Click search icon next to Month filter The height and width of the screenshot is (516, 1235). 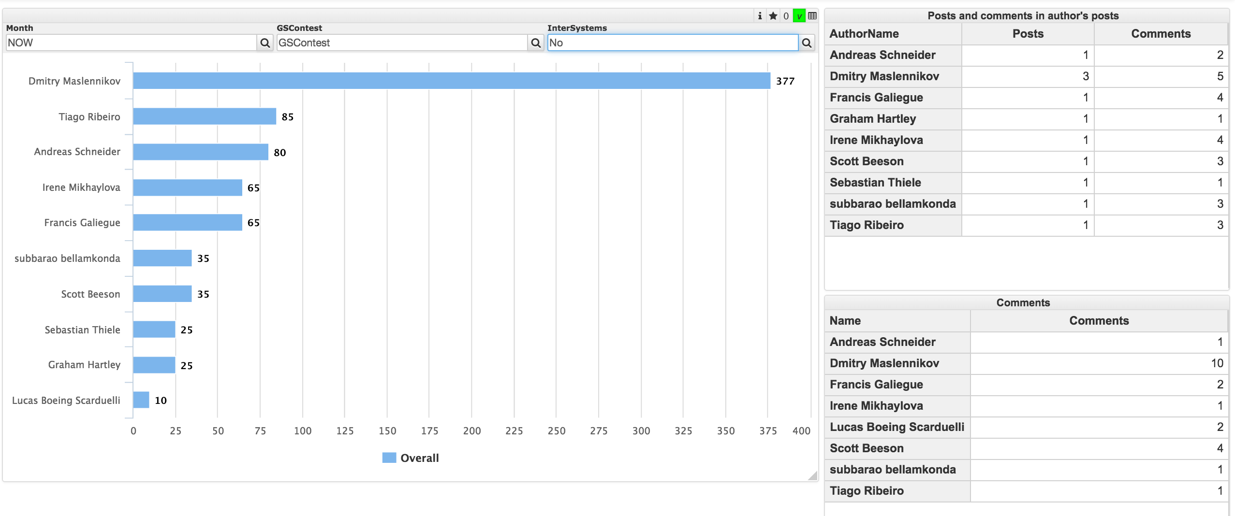[265, 43]
